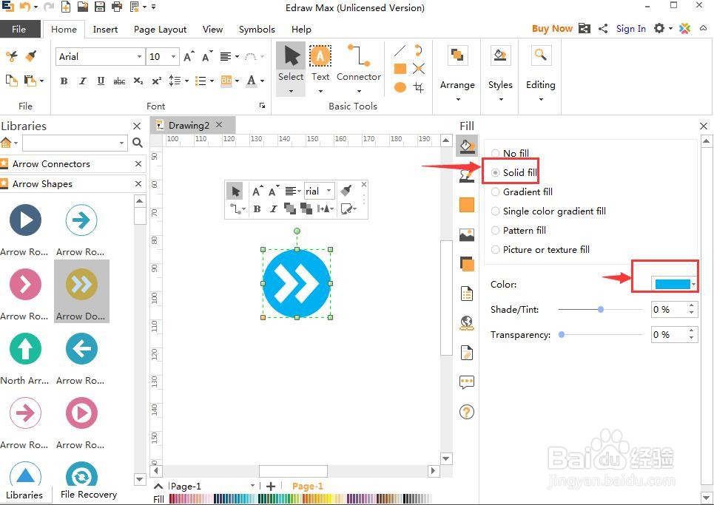Open the Arrange menu button
The width and height of the screenshot is (714, 505).
(457, 72)
